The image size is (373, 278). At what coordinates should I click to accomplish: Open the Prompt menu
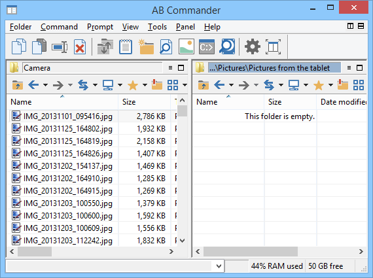tap(100, 27)
